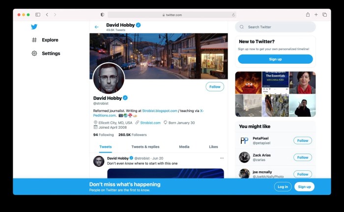Click Log in on the bottom banner
Viewport: 344px width, 212px height.
point(283,187)
